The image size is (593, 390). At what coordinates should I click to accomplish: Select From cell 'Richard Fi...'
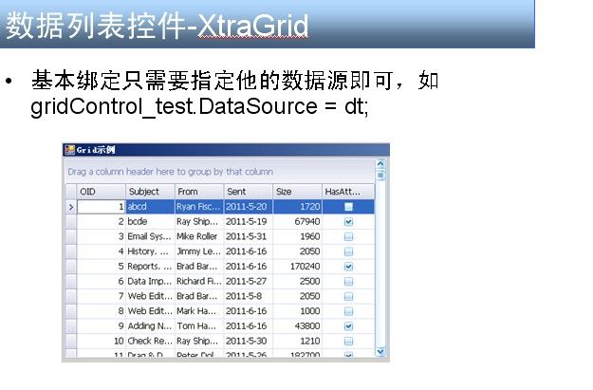[x=199, y=282]
